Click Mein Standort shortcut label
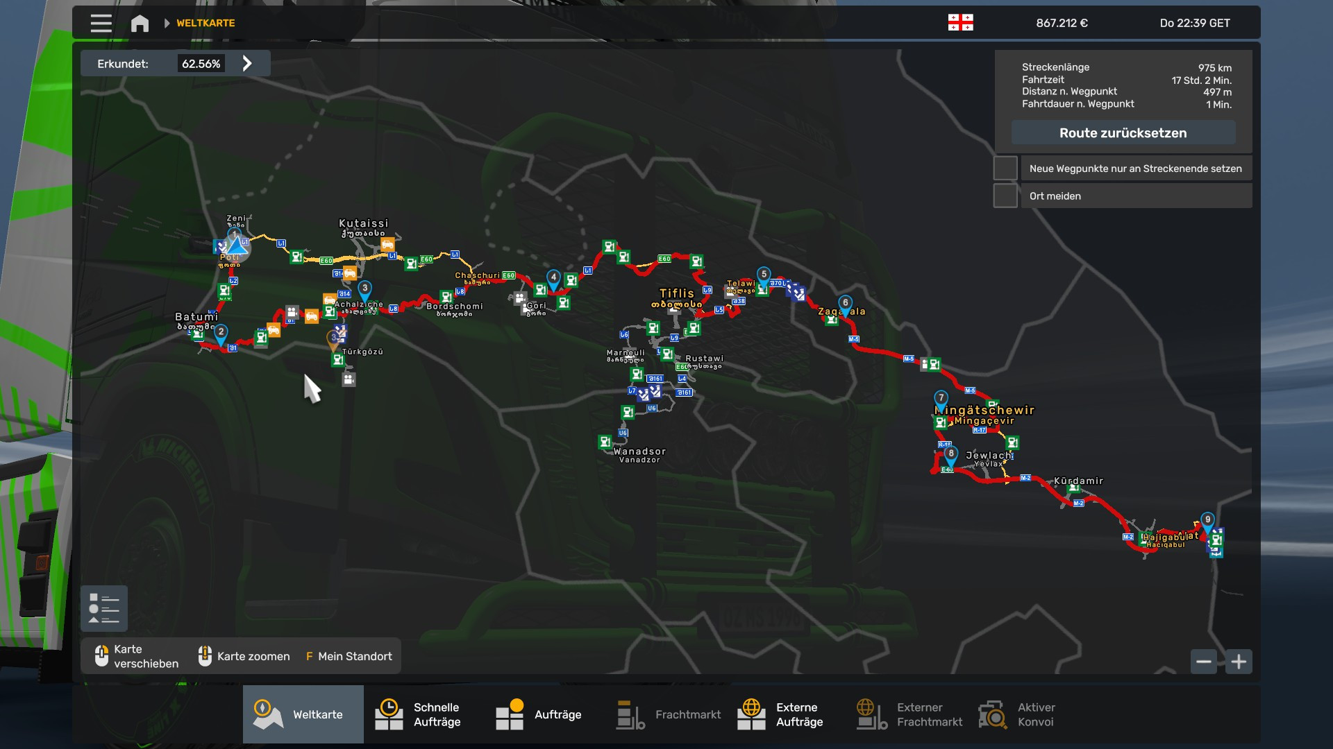The height and width of the screenshot is (749, 1333). pos(354,656)
